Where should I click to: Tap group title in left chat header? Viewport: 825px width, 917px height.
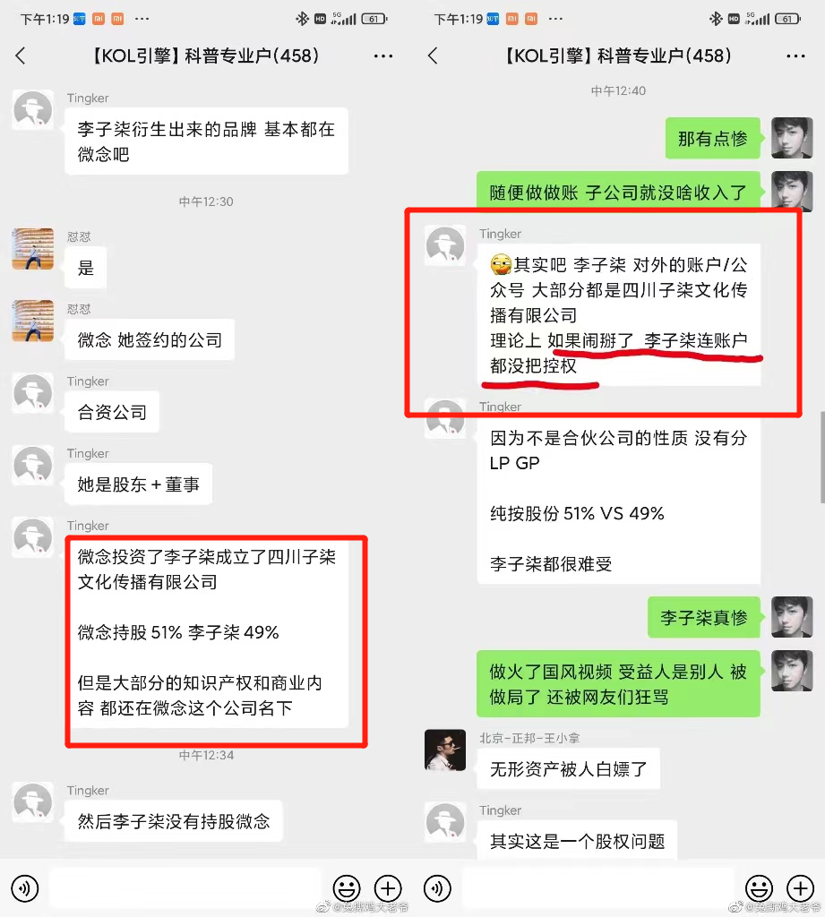click(205, 56)
